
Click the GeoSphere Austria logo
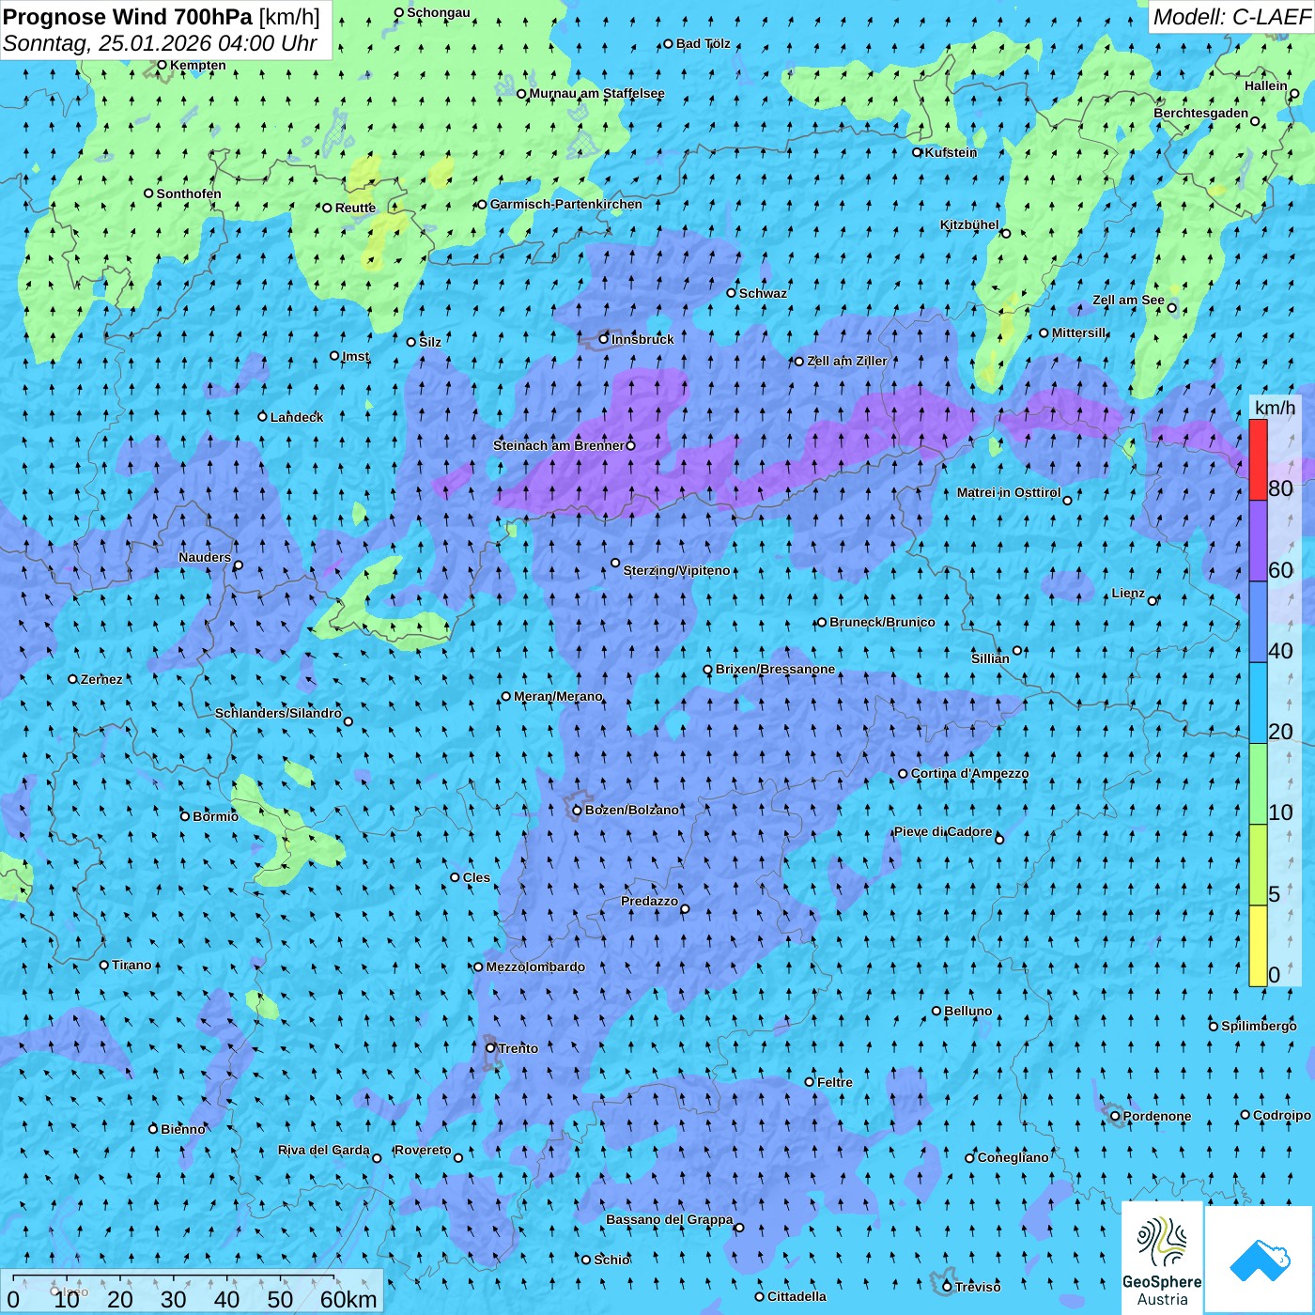[x=1162, y=1258]
